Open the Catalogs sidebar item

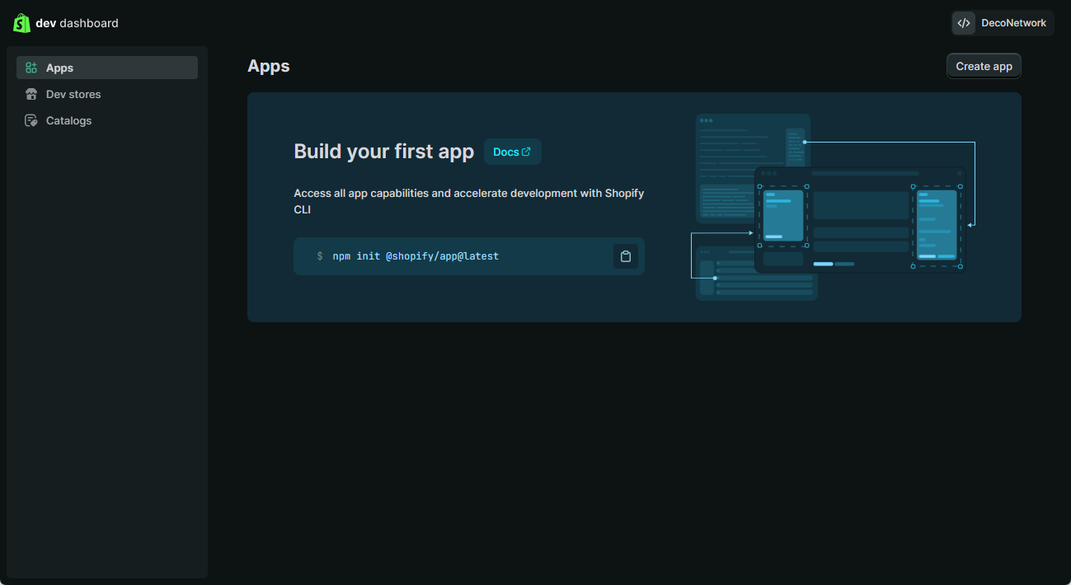107,120
